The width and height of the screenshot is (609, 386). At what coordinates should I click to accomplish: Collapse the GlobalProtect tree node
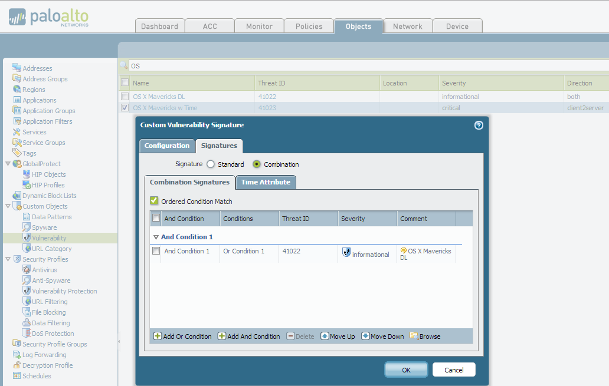[x=8, y=164]
